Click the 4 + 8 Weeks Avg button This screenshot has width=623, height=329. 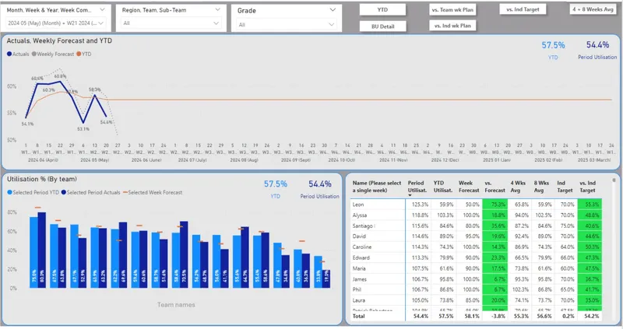click(x=593, y=9)
